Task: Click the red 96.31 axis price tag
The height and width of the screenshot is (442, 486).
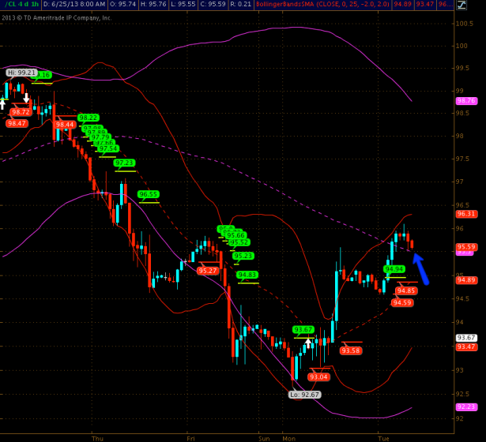Action: tap(466, 214)
